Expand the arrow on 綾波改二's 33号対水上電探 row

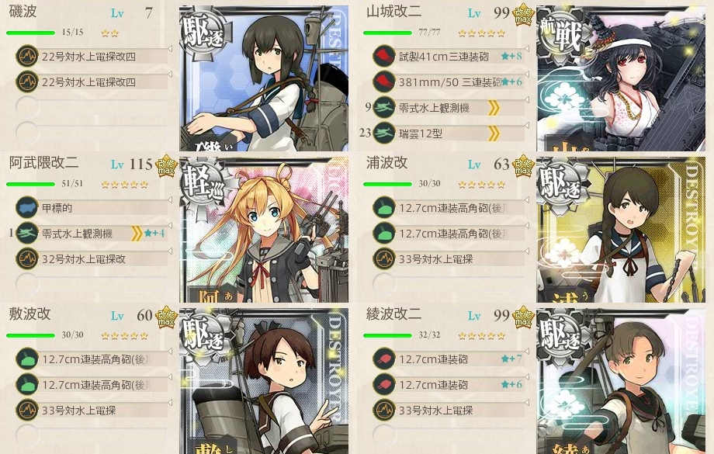[x=527, y=403]
